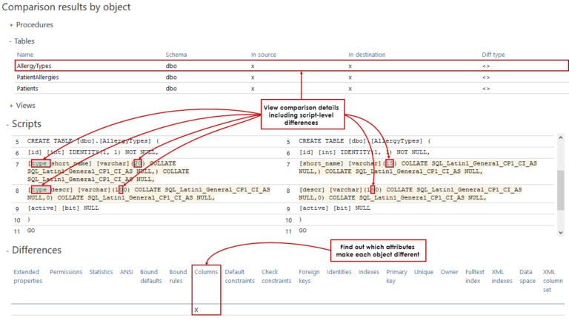Click Data space difference header
Screen dimensions: 569x320
click(x=528, y=276)
